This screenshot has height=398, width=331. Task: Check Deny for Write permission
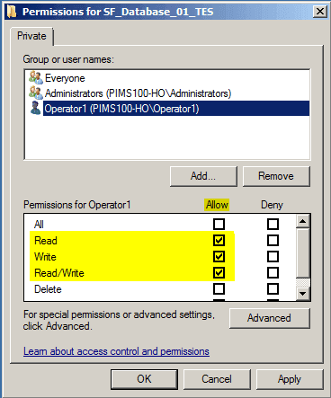[x=273, y=256]
